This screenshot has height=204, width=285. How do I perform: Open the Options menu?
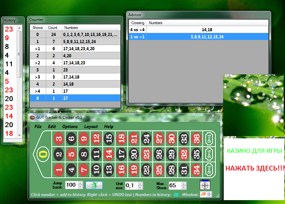coord(70,126)
